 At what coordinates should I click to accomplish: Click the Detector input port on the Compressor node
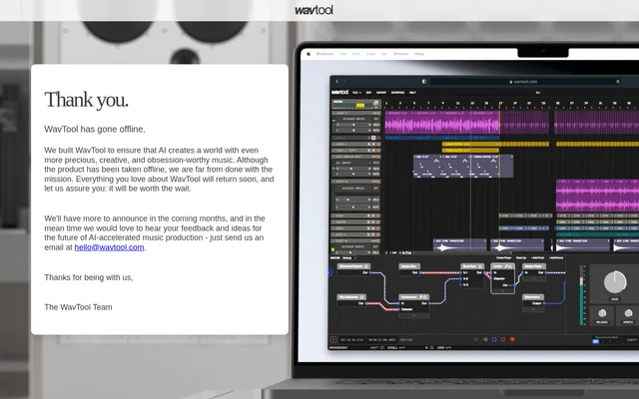click(x=398, y=309)
